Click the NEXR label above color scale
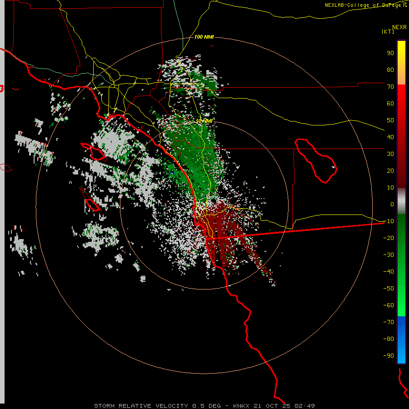Image resolution: width=409 pixels, height=409 pixels. [399, 27]
